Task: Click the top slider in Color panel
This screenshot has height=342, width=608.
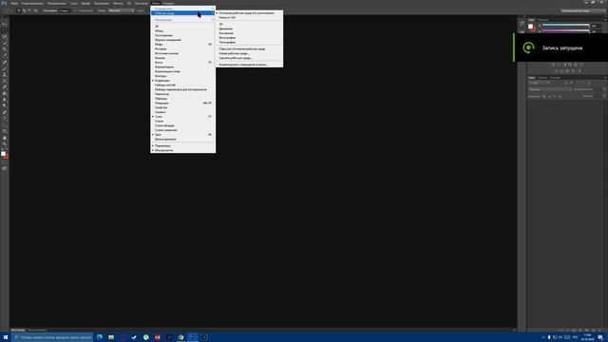Action: click(566, 25)
